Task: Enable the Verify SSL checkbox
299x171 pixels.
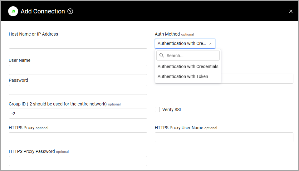Action: click(x=157, y=110)
